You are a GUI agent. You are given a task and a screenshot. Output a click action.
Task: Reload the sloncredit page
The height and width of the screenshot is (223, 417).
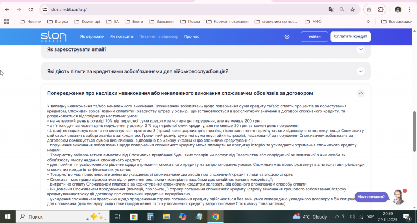[30, 10]
